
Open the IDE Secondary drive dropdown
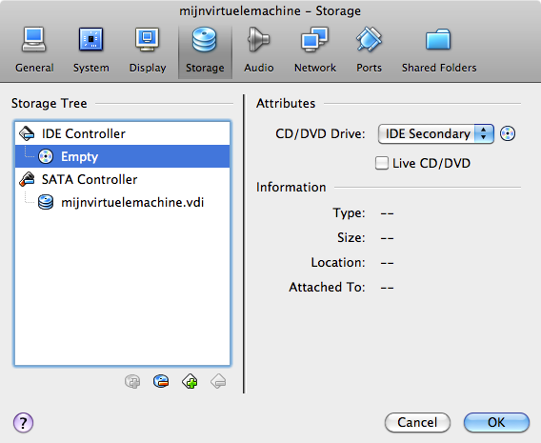436,134
